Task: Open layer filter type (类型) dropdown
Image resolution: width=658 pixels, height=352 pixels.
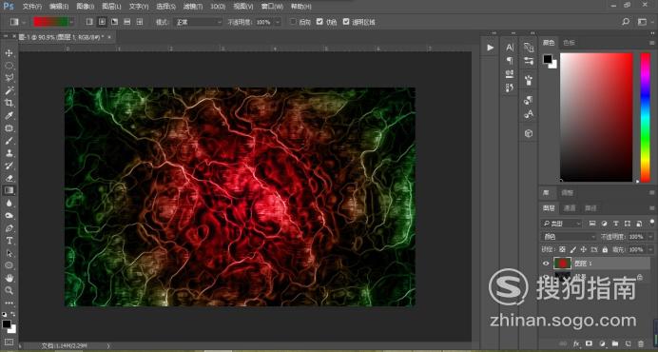Action: coord(561,224)
